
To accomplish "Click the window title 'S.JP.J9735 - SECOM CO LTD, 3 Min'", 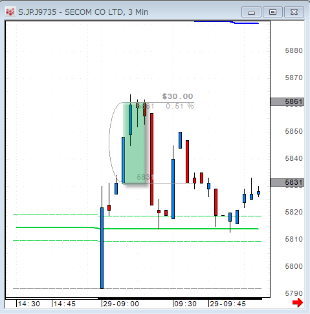I will pos(83,12).
